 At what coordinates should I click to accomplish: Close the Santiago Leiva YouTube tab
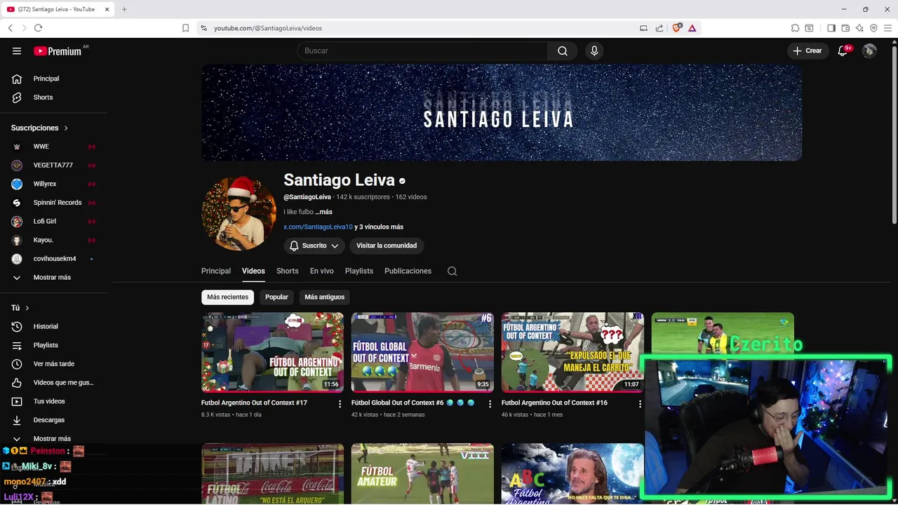click(107, 9)
